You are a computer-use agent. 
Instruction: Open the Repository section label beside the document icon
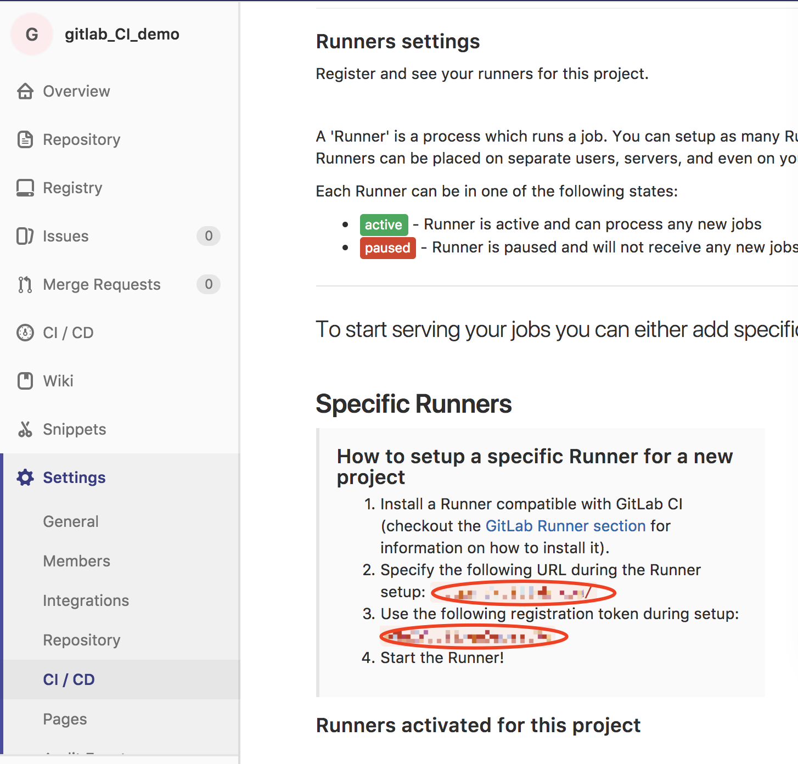coord(82,140)
